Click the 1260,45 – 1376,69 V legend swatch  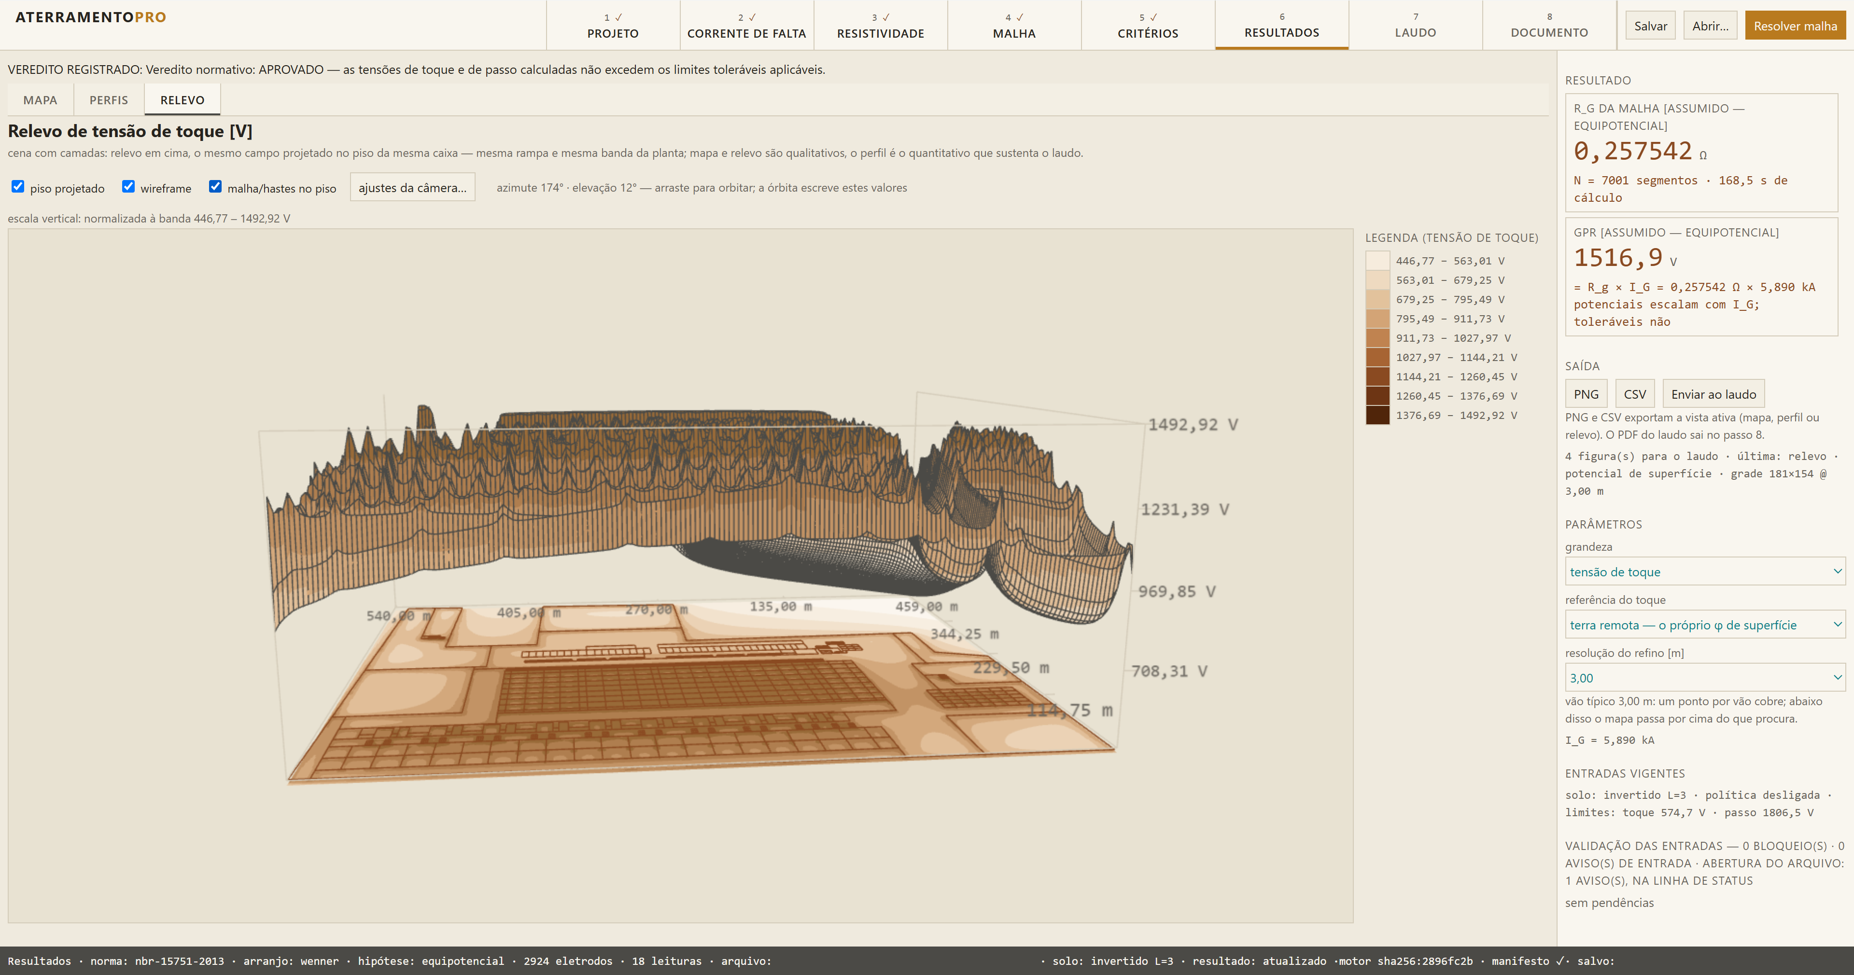pos(1377,396)
